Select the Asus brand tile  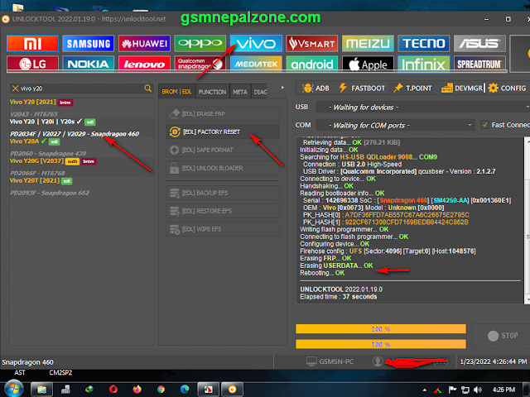pyautogui.click(x=479, y=44)
